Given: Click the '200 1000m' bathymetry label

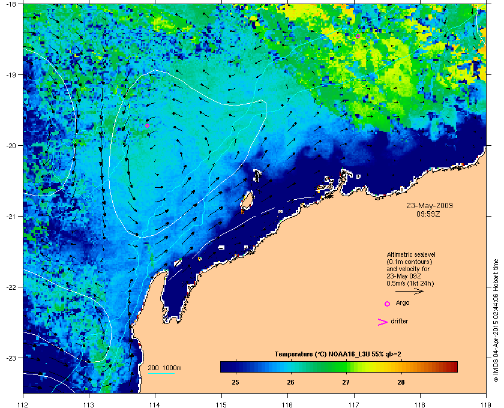Looking at the screenshot, I should (x=164, y=368).
